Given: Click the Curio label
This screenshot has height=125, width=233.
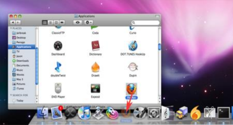Looking at the screenshot, I should coord(133,33).
